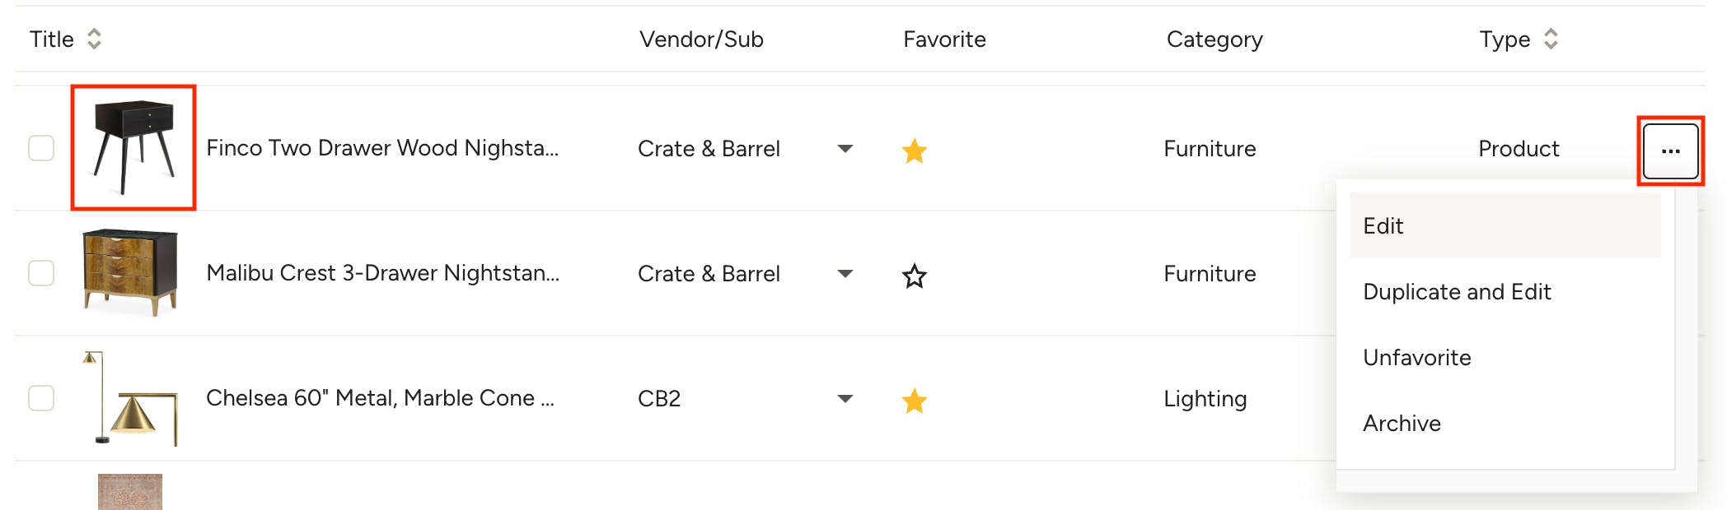The image size is (1727, 510).
Task: Click the Type column sort arrows
Action: click(x=1551, y=39)
